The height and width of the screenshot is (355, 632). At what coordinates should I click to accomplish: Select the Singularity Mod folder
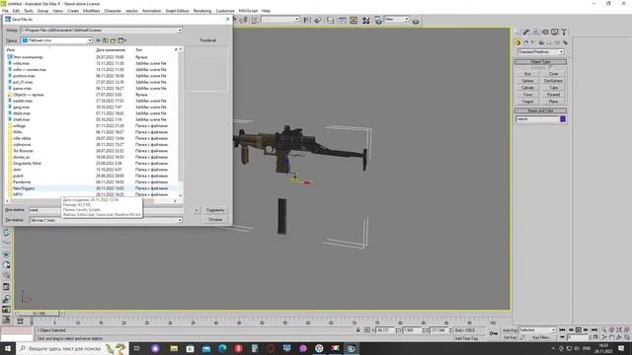(27, 164)
